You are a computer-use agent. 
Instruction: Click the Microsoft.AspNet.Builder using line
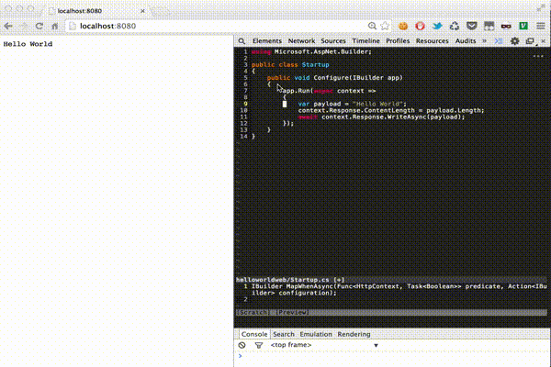(x=311, y=51)
